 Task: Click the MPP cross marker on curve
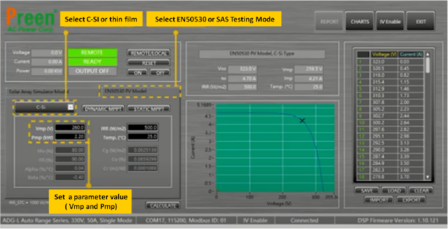tap(302, 120)
